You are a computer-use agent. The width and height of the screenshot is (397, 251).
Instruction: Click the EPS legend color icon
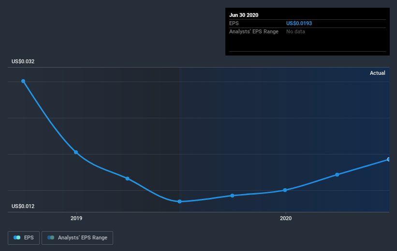[17, 237]
